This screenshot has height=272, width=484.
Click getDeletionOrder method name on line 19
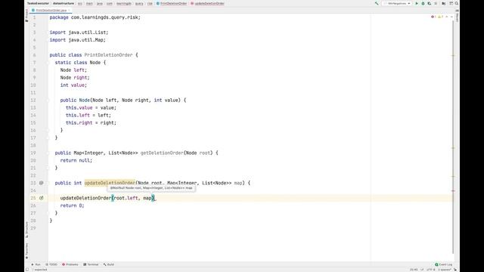(x=161, y=153)
